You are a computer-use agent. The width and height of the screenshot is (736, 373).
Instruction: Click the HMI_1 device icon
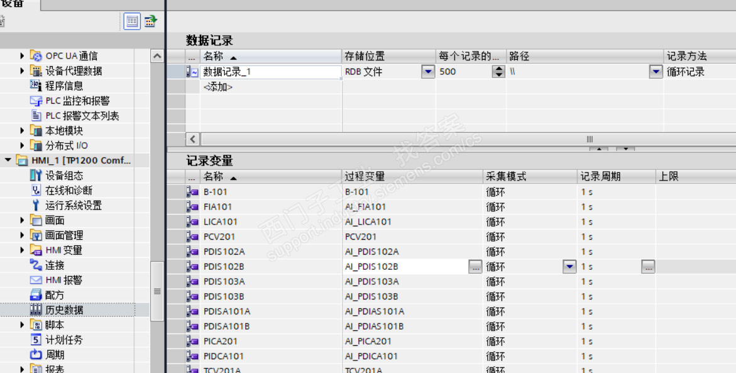[22, 160]
